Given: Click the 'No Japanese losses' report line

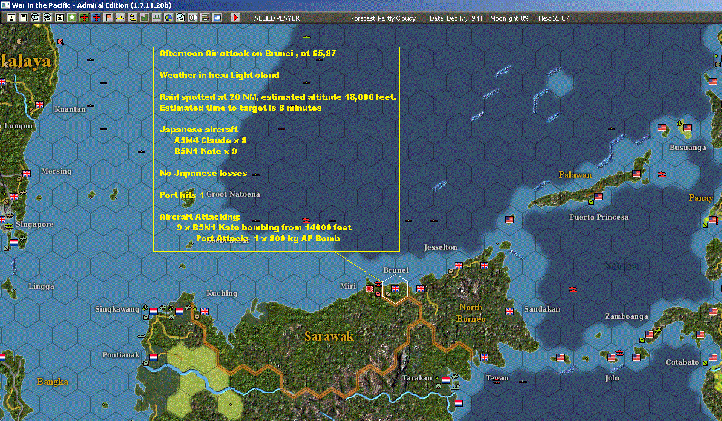Looking at the screenshot, I should [203, 173].
